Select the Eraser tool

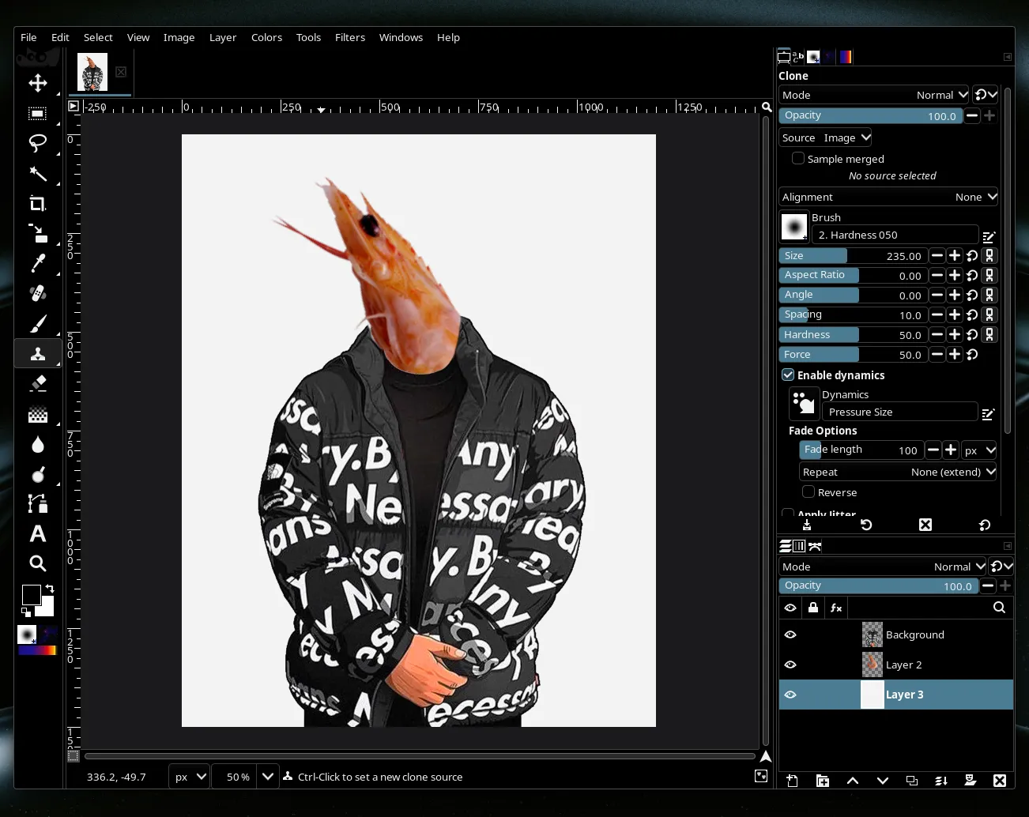(37, 383)
